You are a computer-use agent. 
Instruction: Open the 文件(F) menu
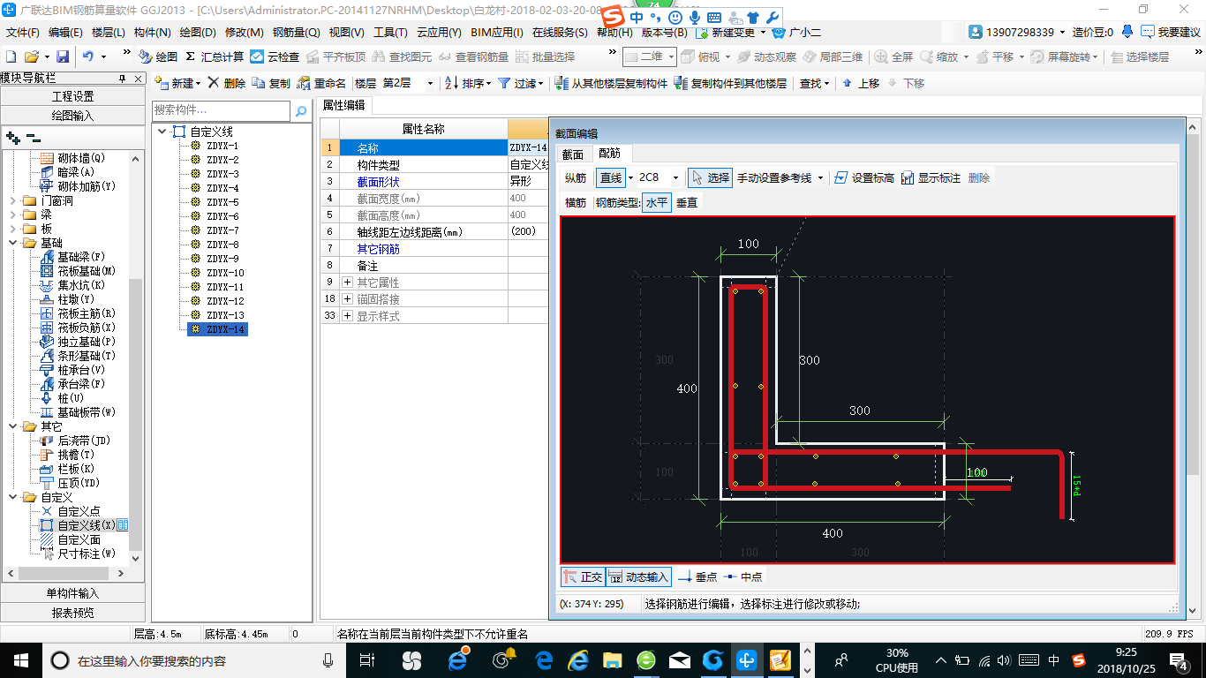pyautogui.click(x=23, y=33)
